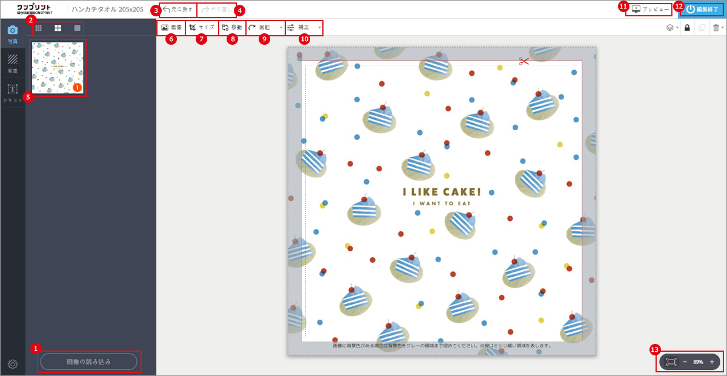727x376 pixels.
Task: Open settings gear in left sidebar
Action: [13, 364]
